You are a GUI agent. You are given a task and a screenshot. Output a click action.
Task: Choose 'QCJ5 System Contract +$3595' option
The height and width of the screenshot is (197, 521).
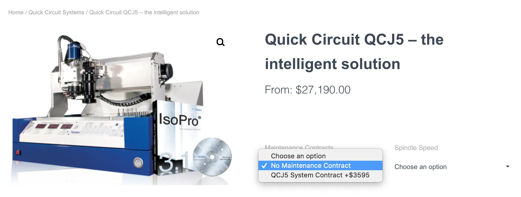point(320,175)
